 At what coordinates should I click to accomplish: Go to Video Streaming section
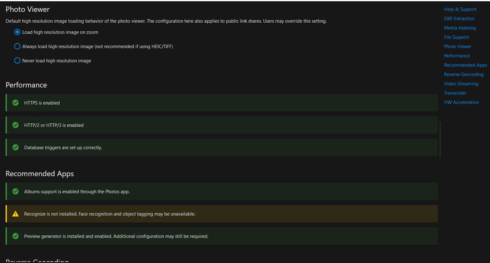[x=461, y=84]
